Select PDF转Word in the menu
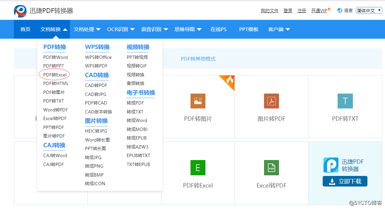The width and height of the screenshot is (385, 209). (55, 57)
